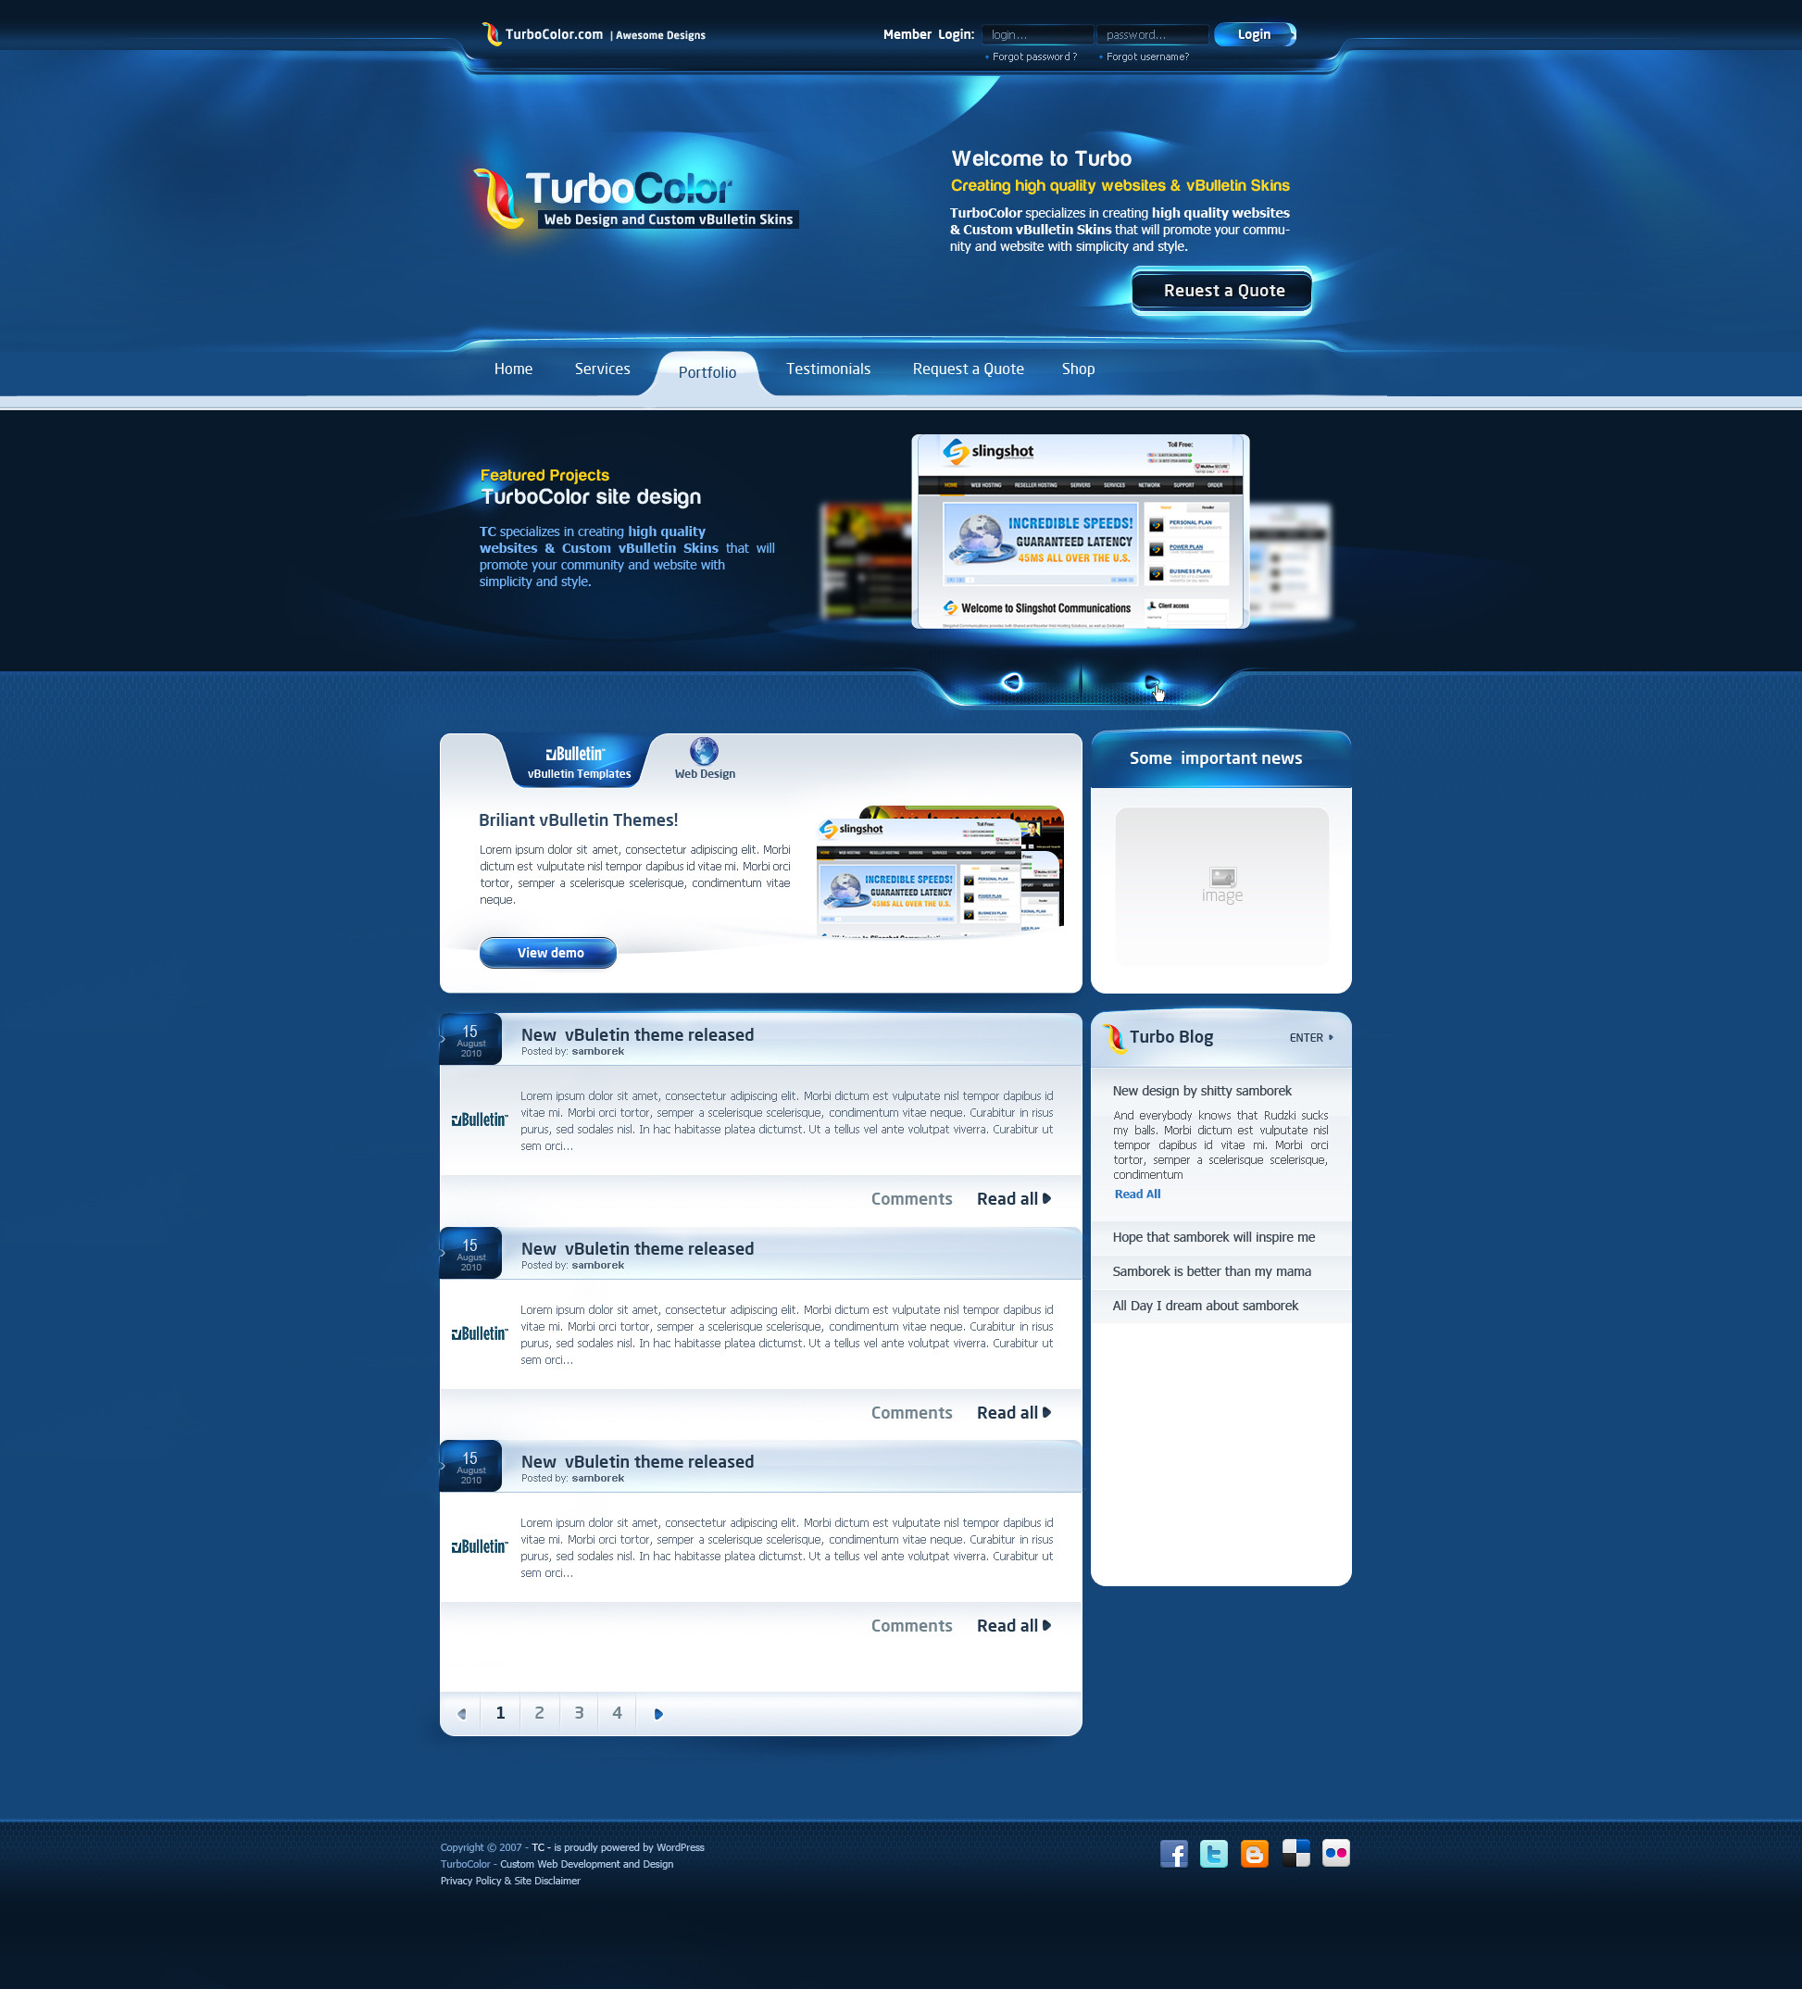Click TurboColor.com flame logo in top bar
Screen dimensions: 1802x1989
coord(491,34)
